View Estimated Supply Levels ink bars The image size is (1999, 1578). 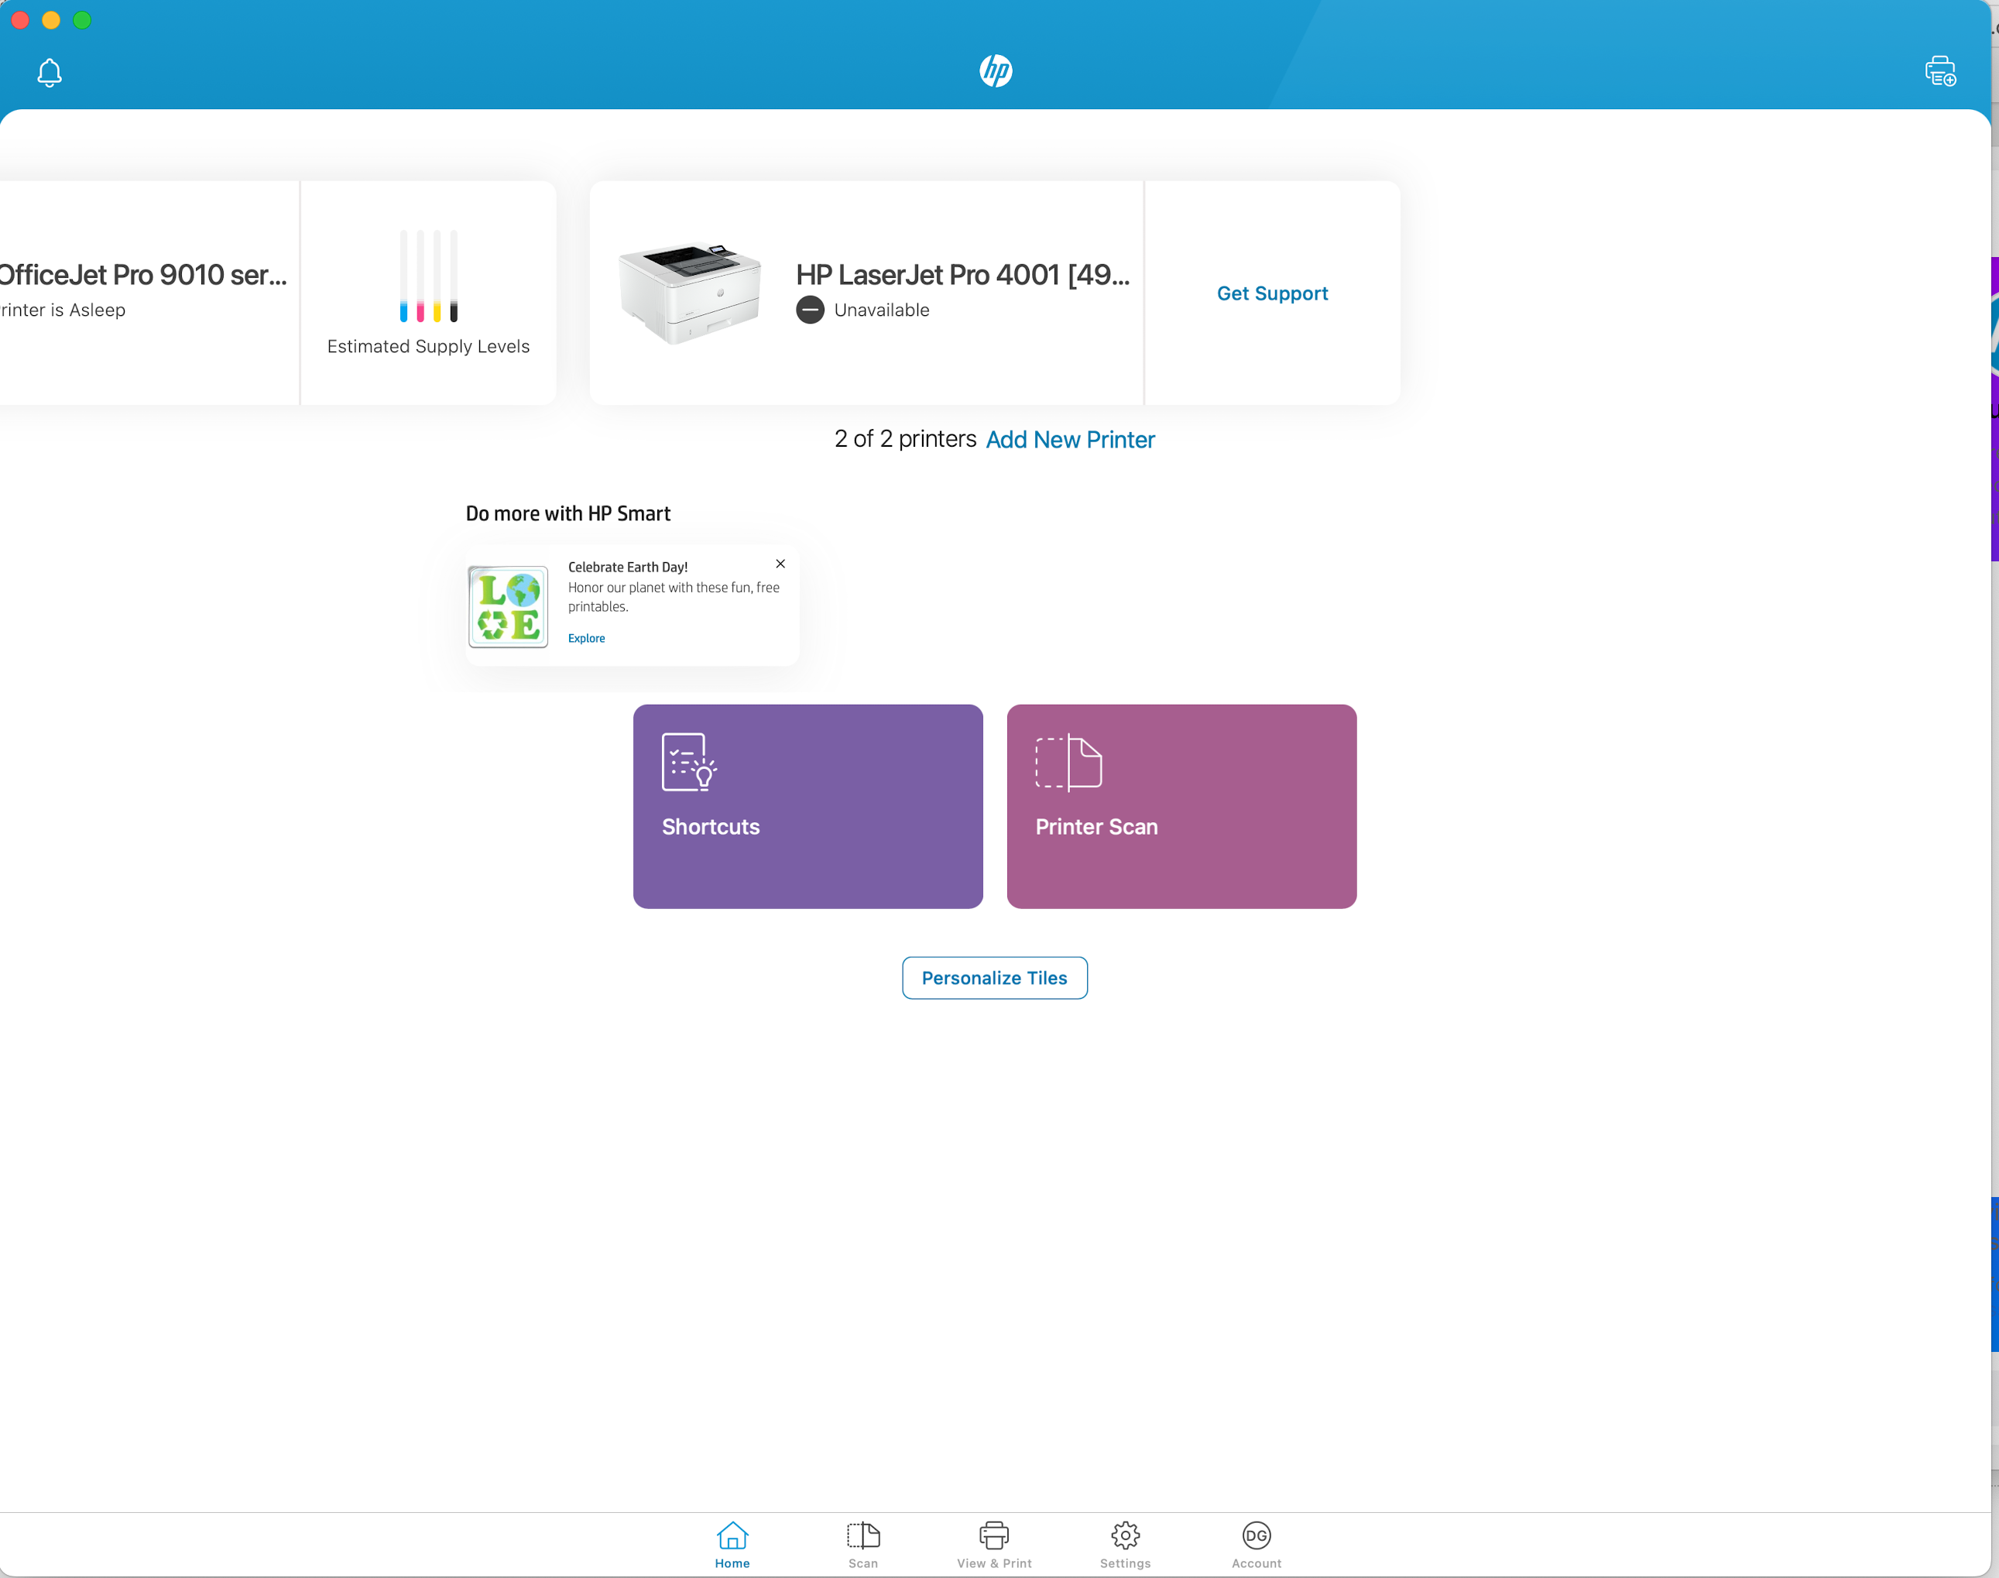pos(429,276)
